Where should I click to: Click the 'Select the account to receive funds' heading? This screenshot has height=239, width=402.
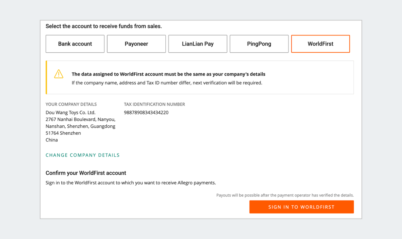coord(104,26)
